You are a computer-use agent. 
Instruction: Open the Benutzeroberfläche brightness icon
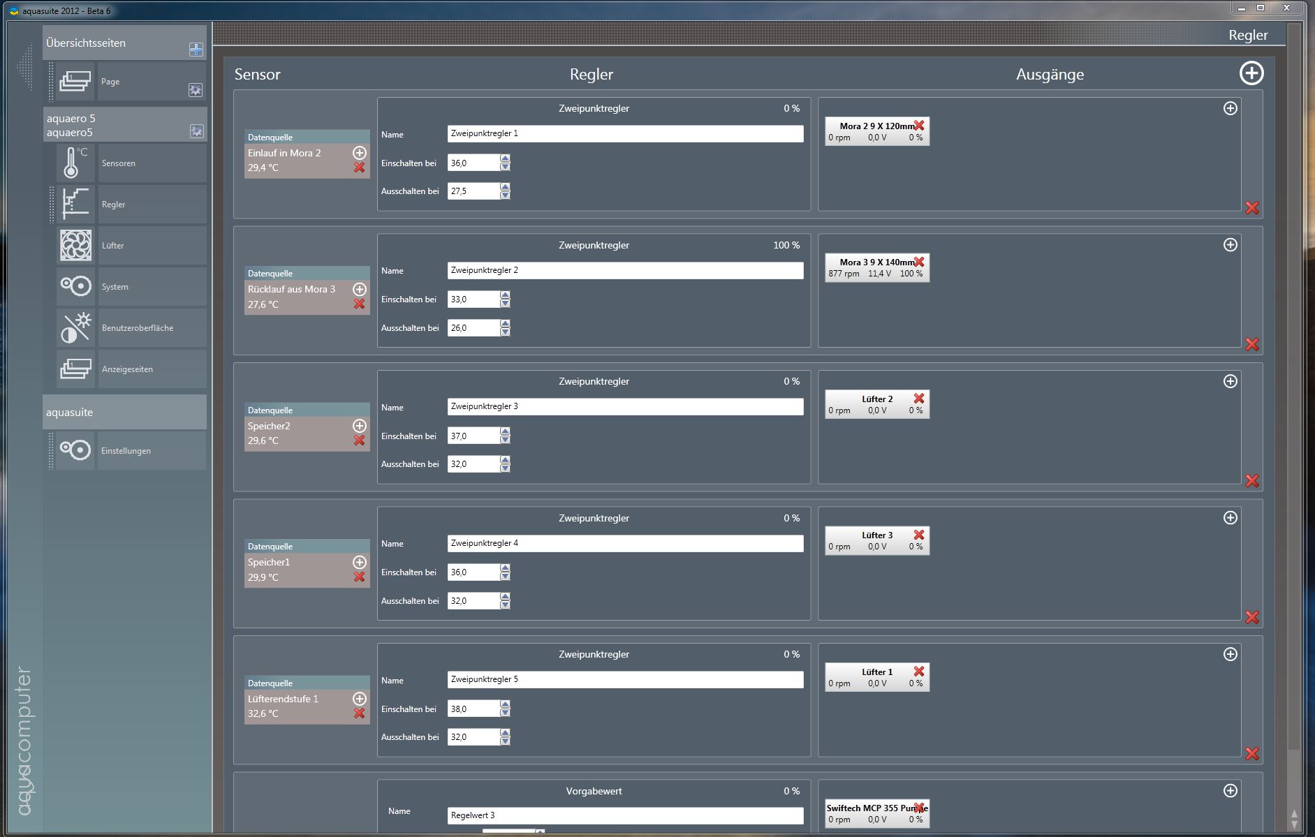coord(75,327)
